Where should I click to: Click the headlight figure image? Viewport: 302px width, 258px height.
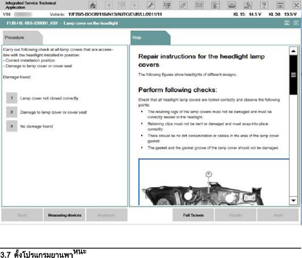pyautogui.click(x=214, y=182)
